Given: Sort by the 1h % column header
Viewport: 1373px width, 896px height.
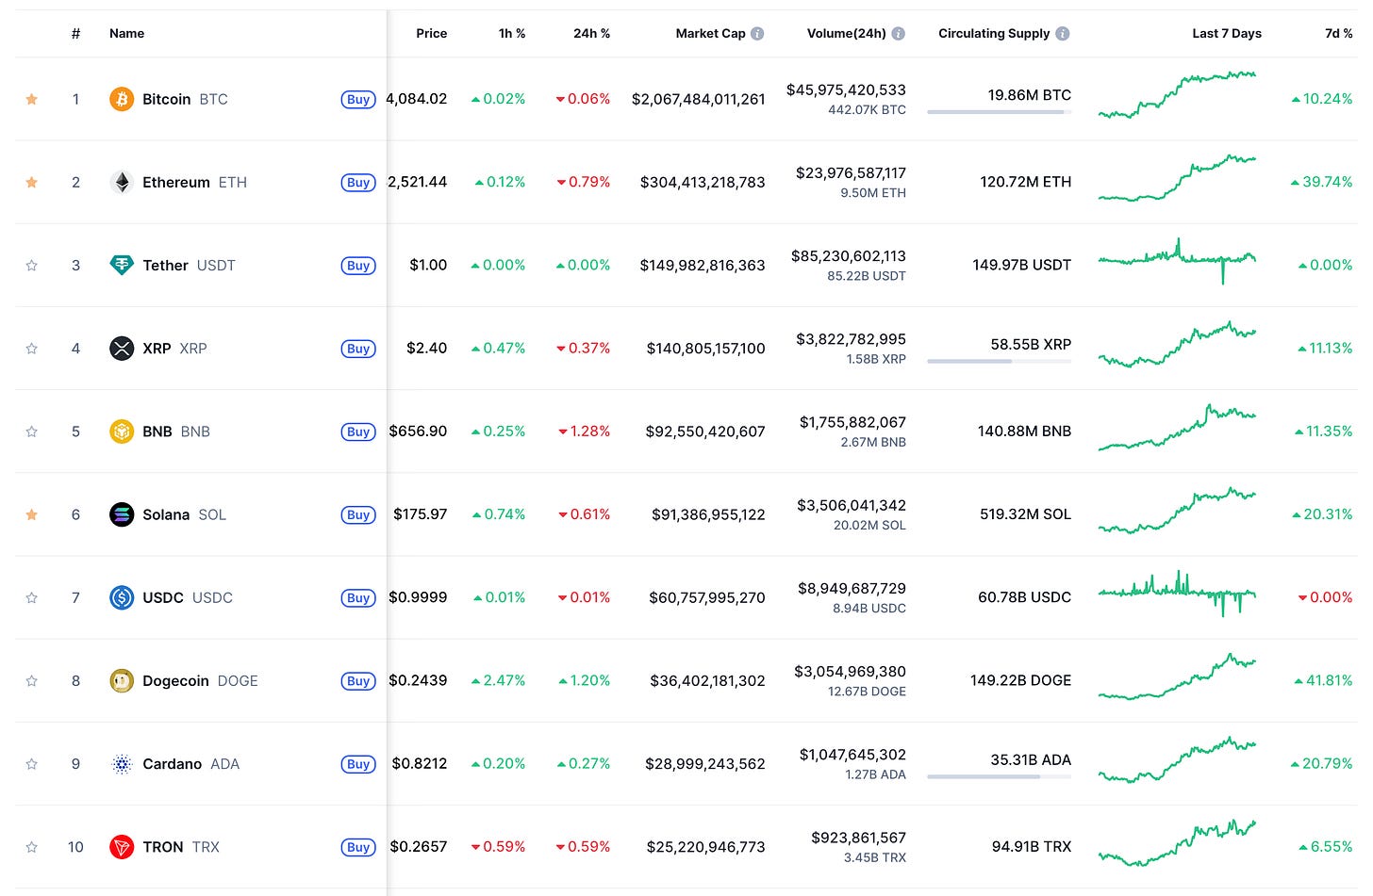Looking at the screenshot, I should coord(512,33).
